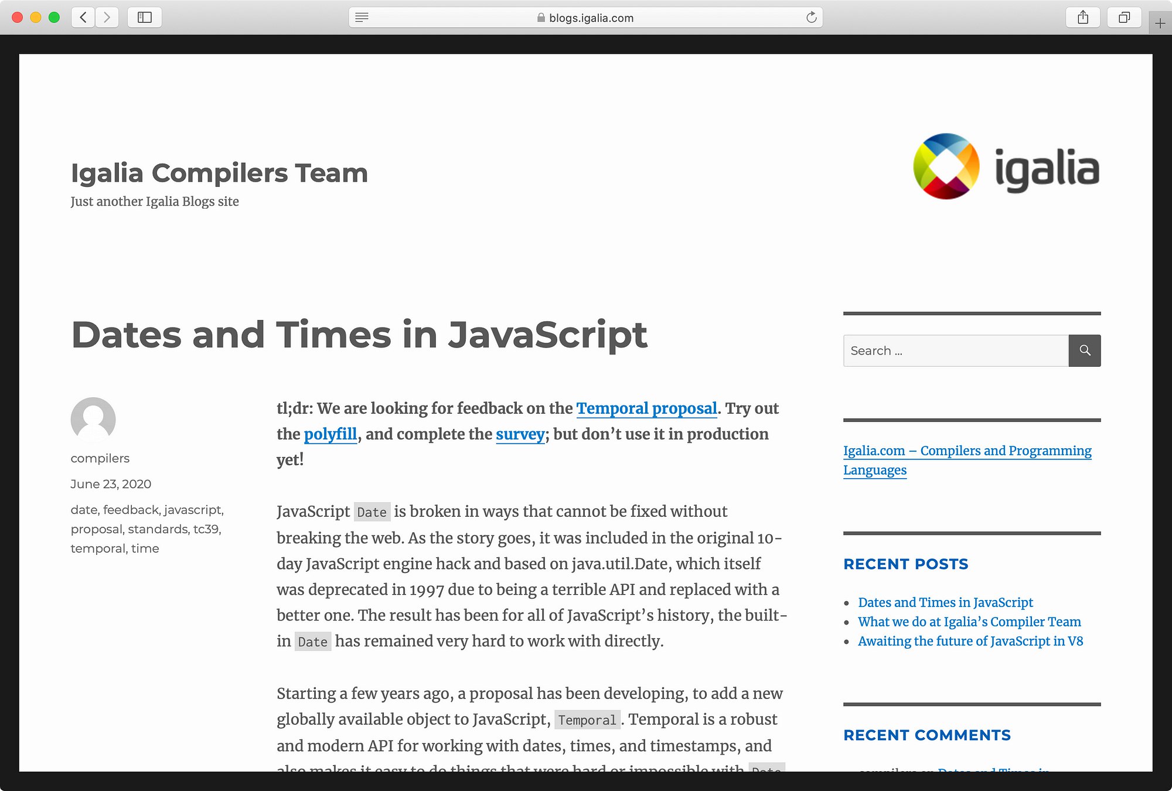Click the Date code snippet after JavaScript
This screenshot has width=1172, height=791.
[372, 512]
